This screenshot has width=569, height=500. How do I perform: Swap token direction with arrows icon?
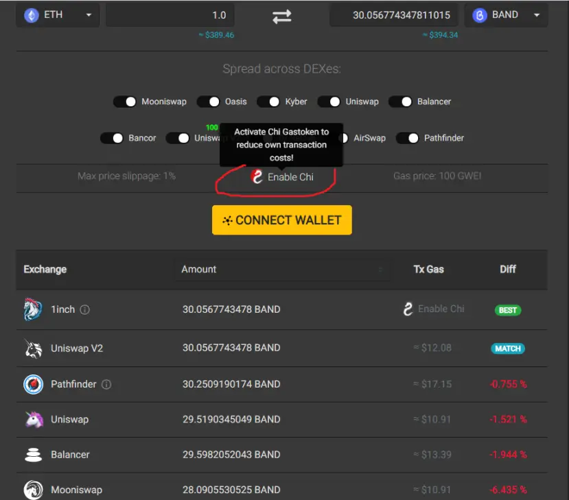tap(281, 16)
